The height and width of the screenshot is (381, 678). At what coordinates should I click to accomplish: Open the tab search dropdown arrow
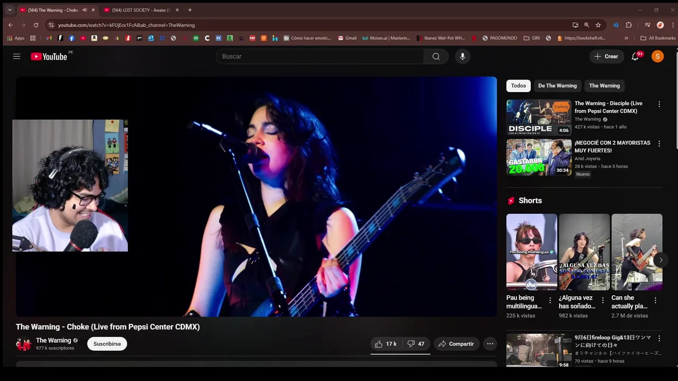10,10
